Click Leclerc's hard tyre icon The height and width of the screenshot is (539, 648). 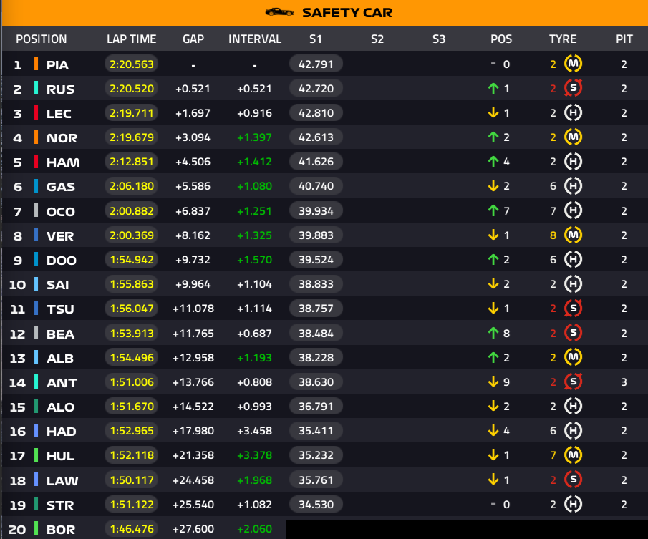573,113
